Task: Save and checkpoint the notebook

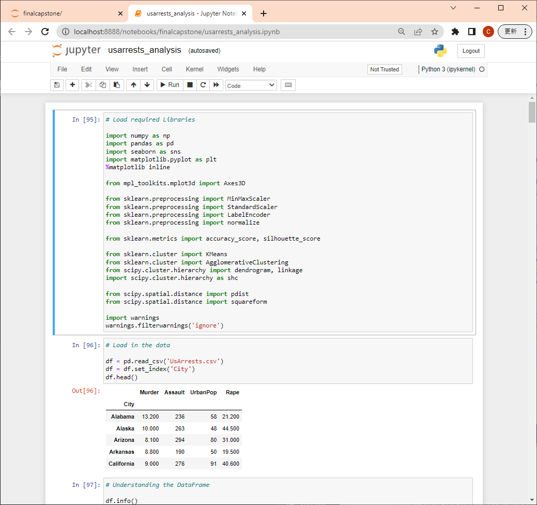Action: (x=57, y=85)
